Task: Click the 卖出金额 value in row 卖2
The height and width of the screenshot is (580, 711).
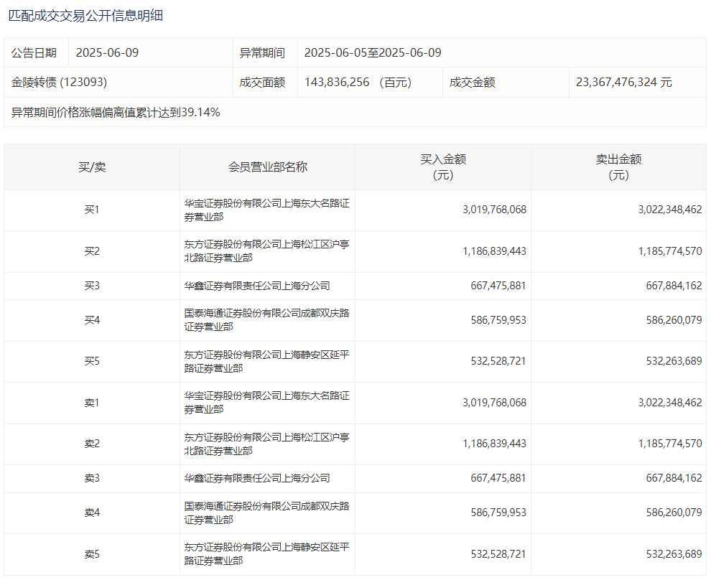Action: [x=669, y=444]
